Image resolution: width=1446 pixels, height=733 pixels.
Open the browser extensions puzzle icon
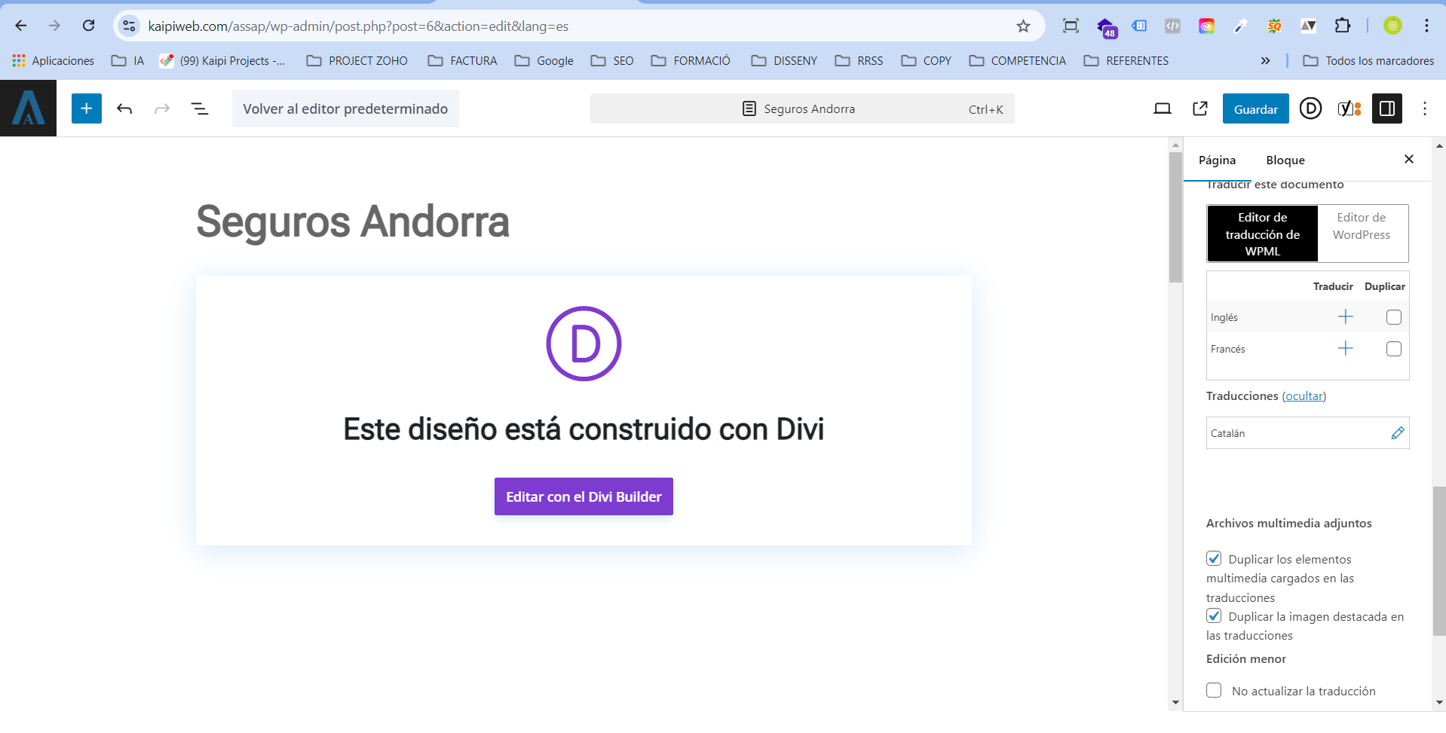click(x=1343, y=26)
